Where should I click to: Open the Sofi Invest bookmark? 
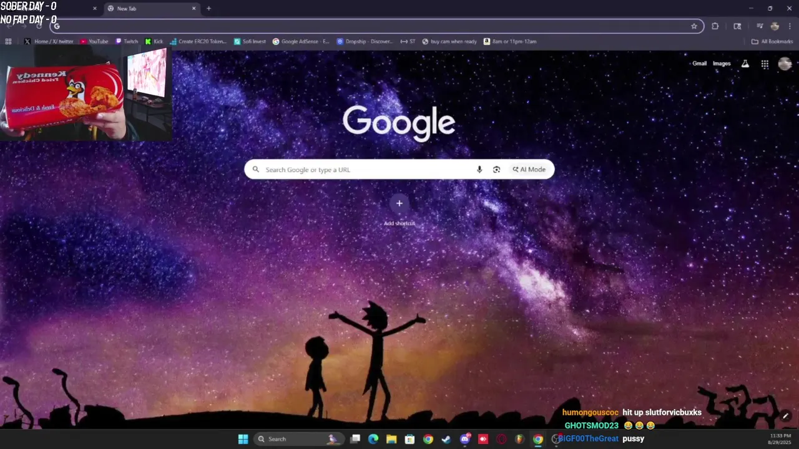(250, 41)
